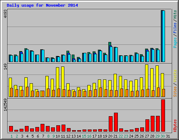Click the day 21 red KBytes bar
This screenshot has height=140, width=179.
116,122
